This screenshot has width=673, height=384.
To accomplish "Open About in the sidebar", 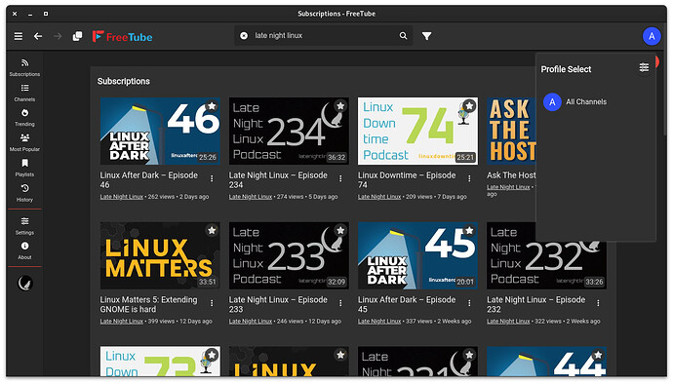I will tap(24, 250).
